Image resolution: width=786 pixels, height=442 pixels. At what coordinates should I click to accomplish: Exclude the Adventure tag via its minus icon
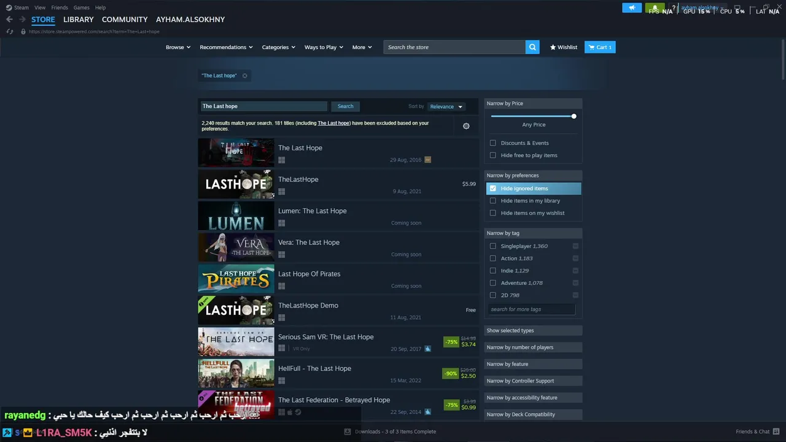575,283
